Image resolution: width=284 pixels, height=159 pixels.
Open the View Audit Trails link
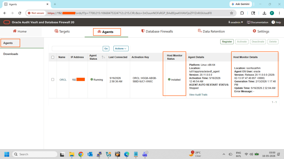(198, 95)
